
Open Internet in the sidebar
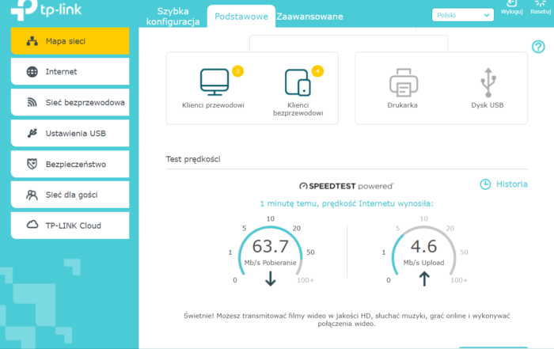pyautogui.click(x=70, y=72)
